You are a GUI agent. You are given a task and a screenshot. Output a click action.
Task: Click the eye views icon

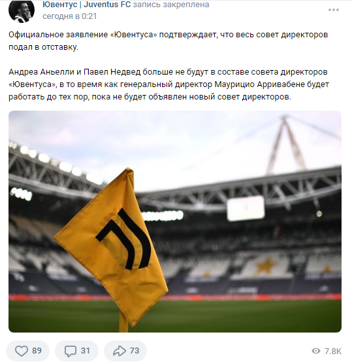coord(316,351)
